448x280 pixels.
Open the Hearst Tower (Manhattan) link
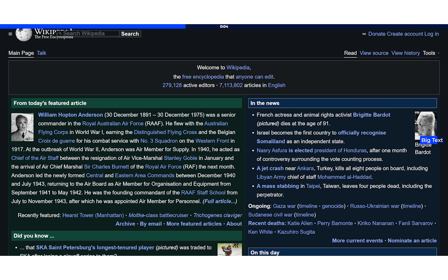pyautogui.click(x=93, y=215)
